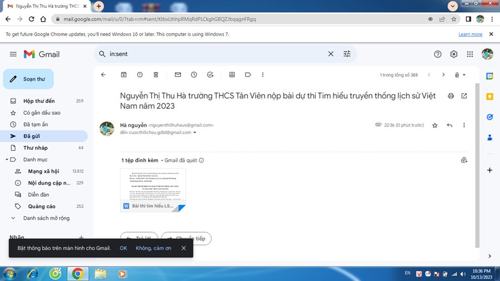The height and width of the screenshot is (281, 500).
Task: Click the reply arrow icon beside the timestamp
Action: tap(449, 126)
